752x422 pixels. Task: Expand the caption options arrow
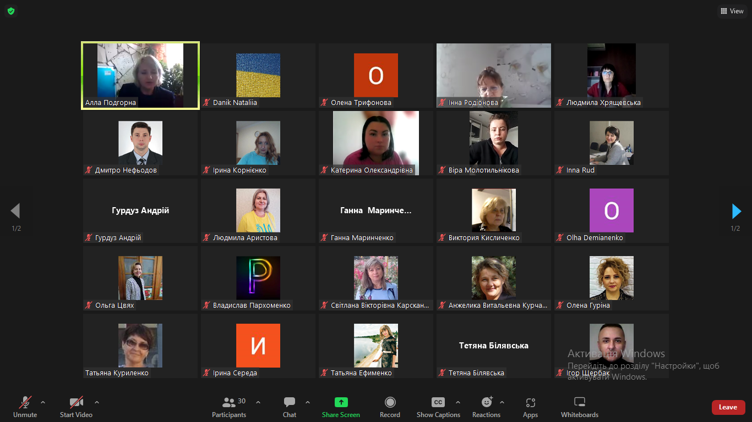pyautogui.click(x=458, y=402)
